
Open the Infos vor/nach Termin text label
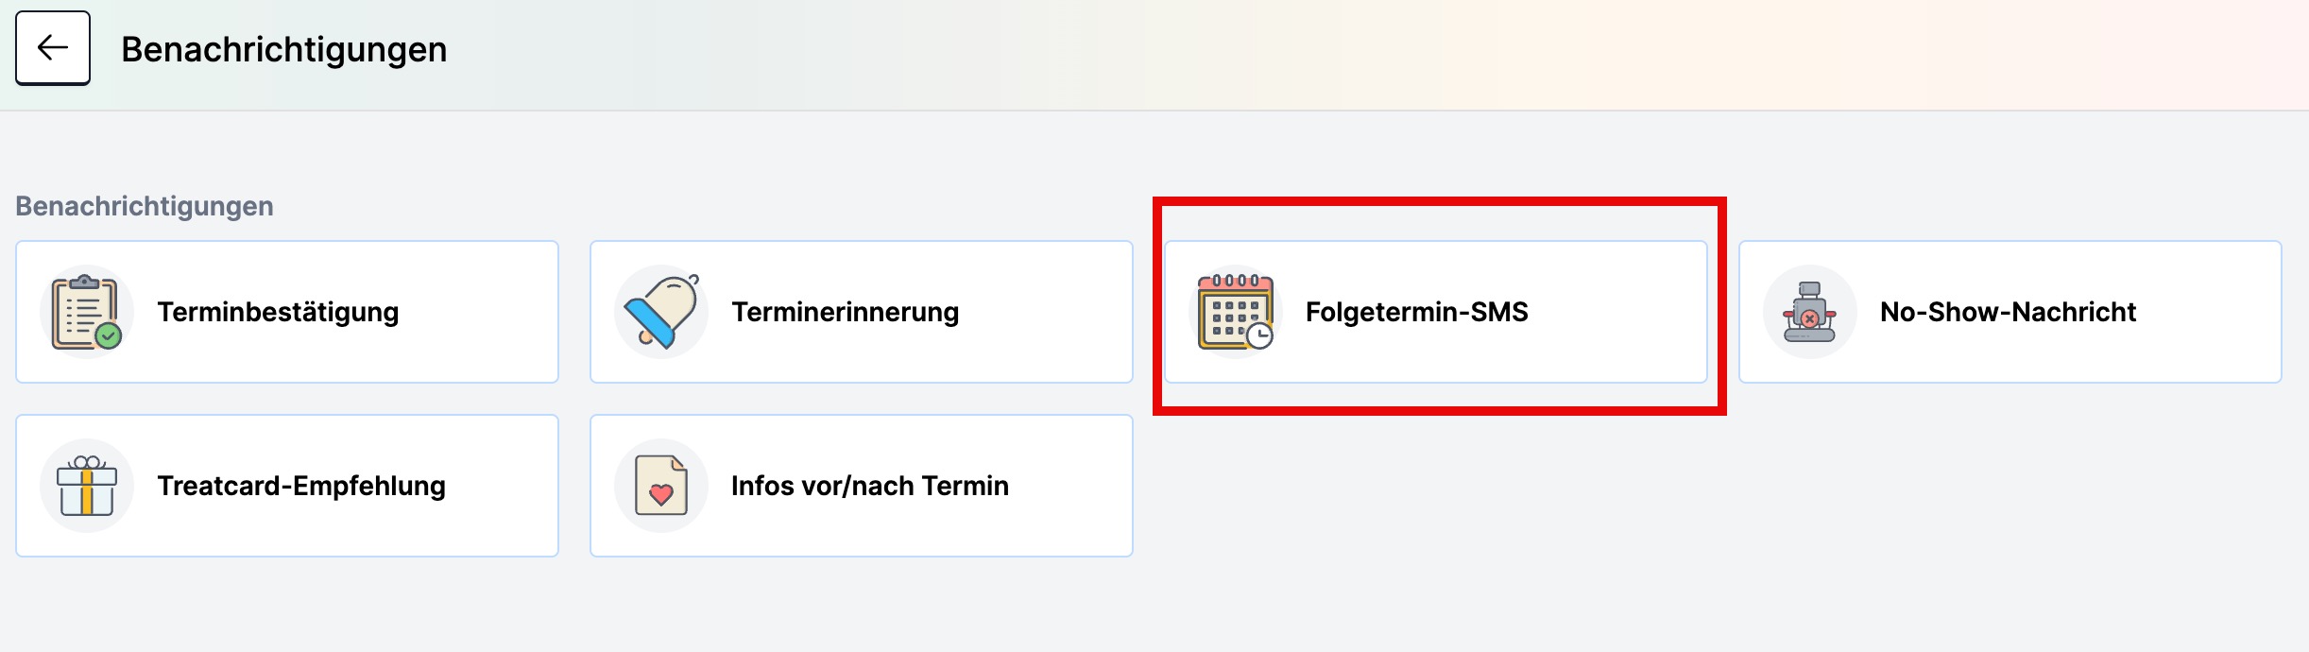[x=870, y=486]
